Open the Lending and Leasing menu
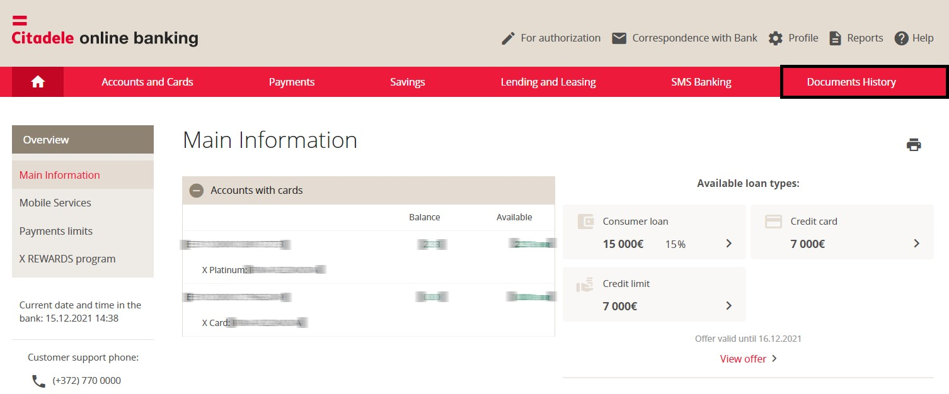The width and height of the screenshot is (949, 394). tap(548, 82)
